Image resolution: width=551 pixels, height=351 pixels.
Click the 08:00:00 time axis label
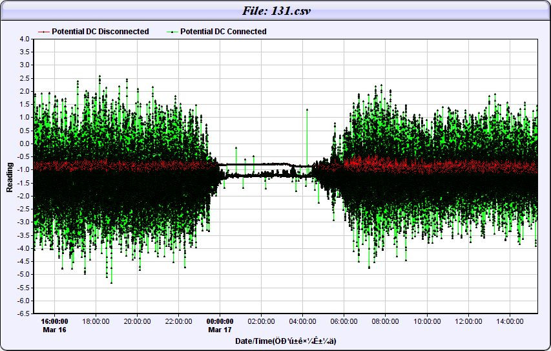(x=385, y=321)
